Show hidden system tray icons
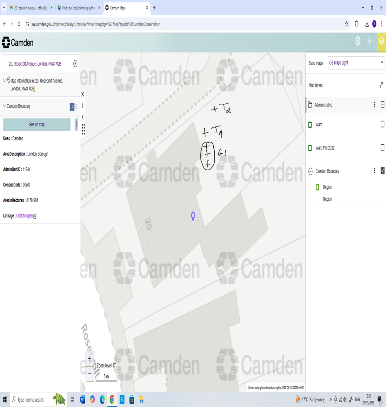The image size is (386, 407). (x=330, y=400)
